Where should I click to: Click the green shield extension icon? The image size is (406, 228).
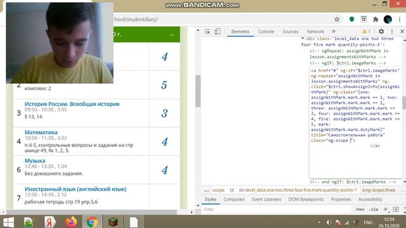[x=351, y=20]
